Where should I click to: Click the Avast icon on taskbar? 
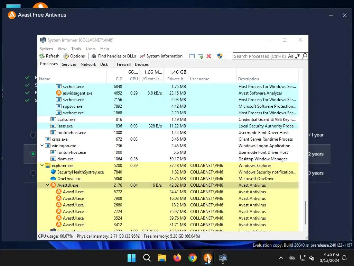click(207, 258)
